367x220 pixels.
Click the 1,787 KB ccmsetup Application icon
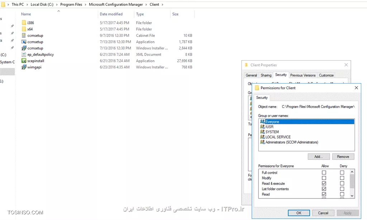[x=24, y=42]
